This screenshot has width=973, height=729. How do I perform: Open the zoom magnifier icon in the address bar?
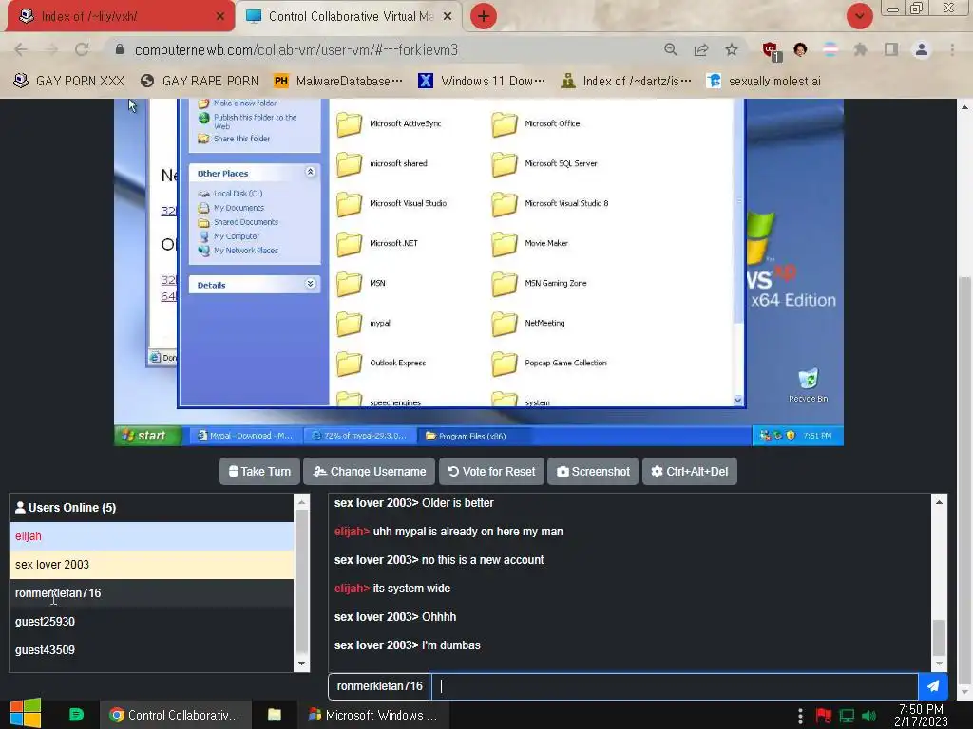coord(670,49)
